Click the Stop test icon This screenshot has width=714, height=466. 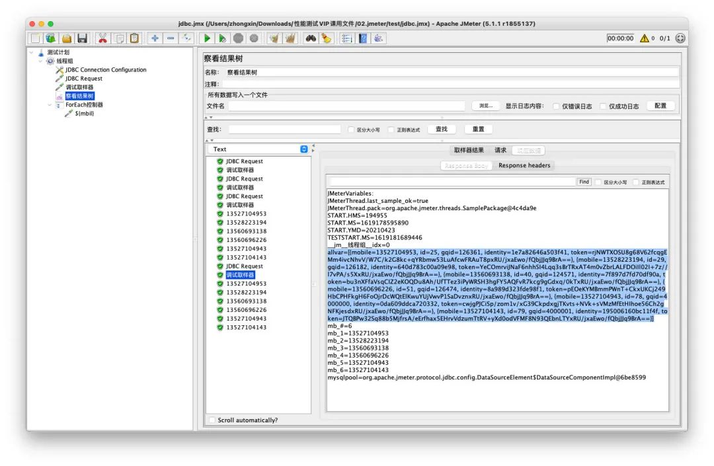click(238, 38)
